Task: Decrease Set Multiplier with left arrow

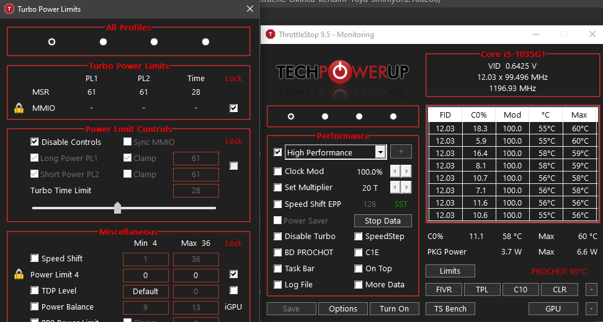Action: click(x=395, y=188)
